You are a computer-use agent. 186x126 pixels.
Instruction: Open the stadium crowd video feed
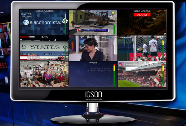[x=142, y=74]
